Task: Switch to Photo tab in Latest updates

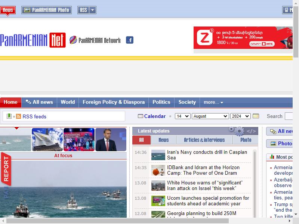Action: (x=246, y=140)
